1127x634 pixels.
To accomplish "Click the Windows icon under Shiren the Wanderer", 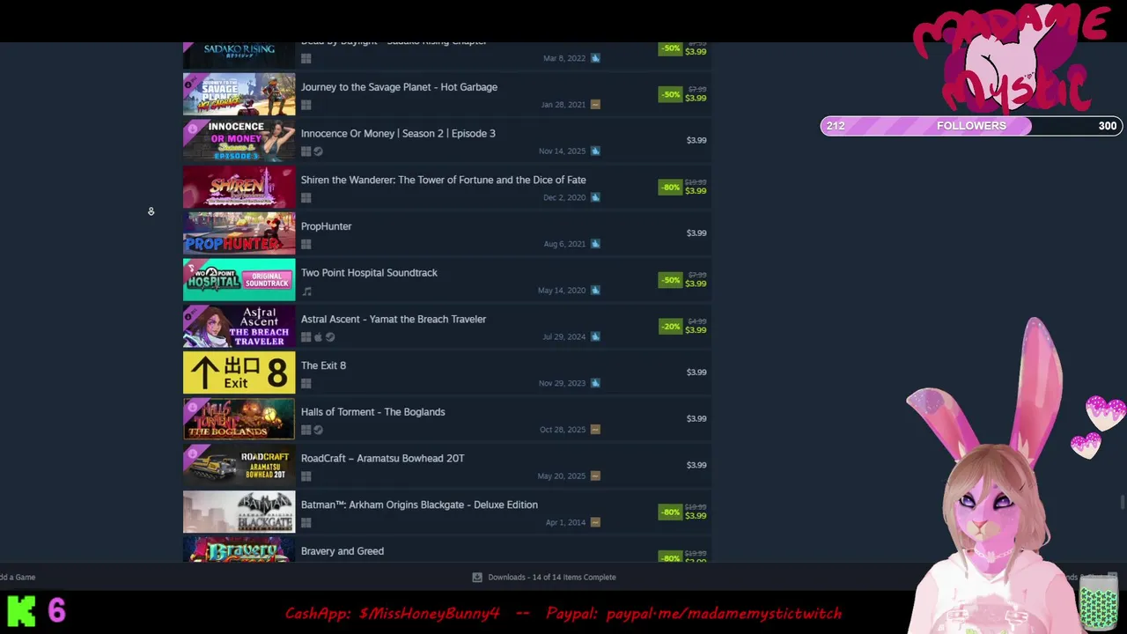I will pyautogui.click(x=306, y=198).
